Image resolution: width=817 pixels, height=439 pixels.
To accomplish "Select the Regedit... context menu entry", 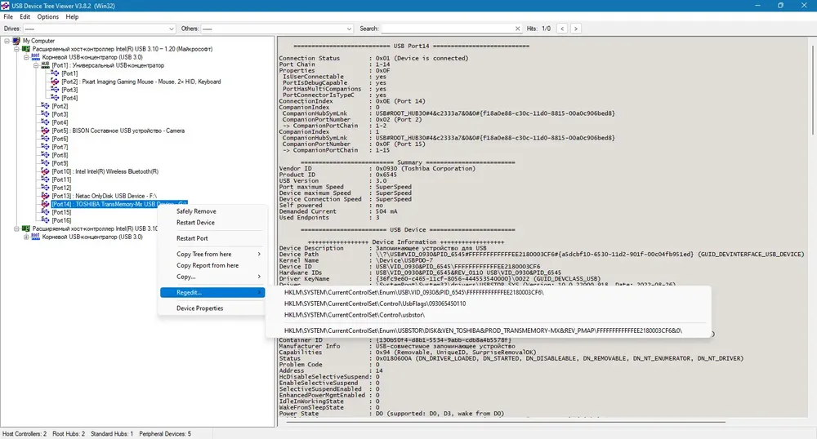I will pos(212,292).
